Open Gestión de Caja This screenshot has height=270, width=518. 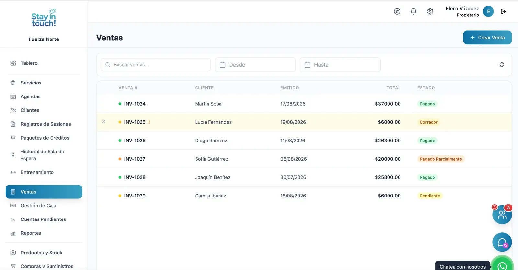(x=44, y=206)
